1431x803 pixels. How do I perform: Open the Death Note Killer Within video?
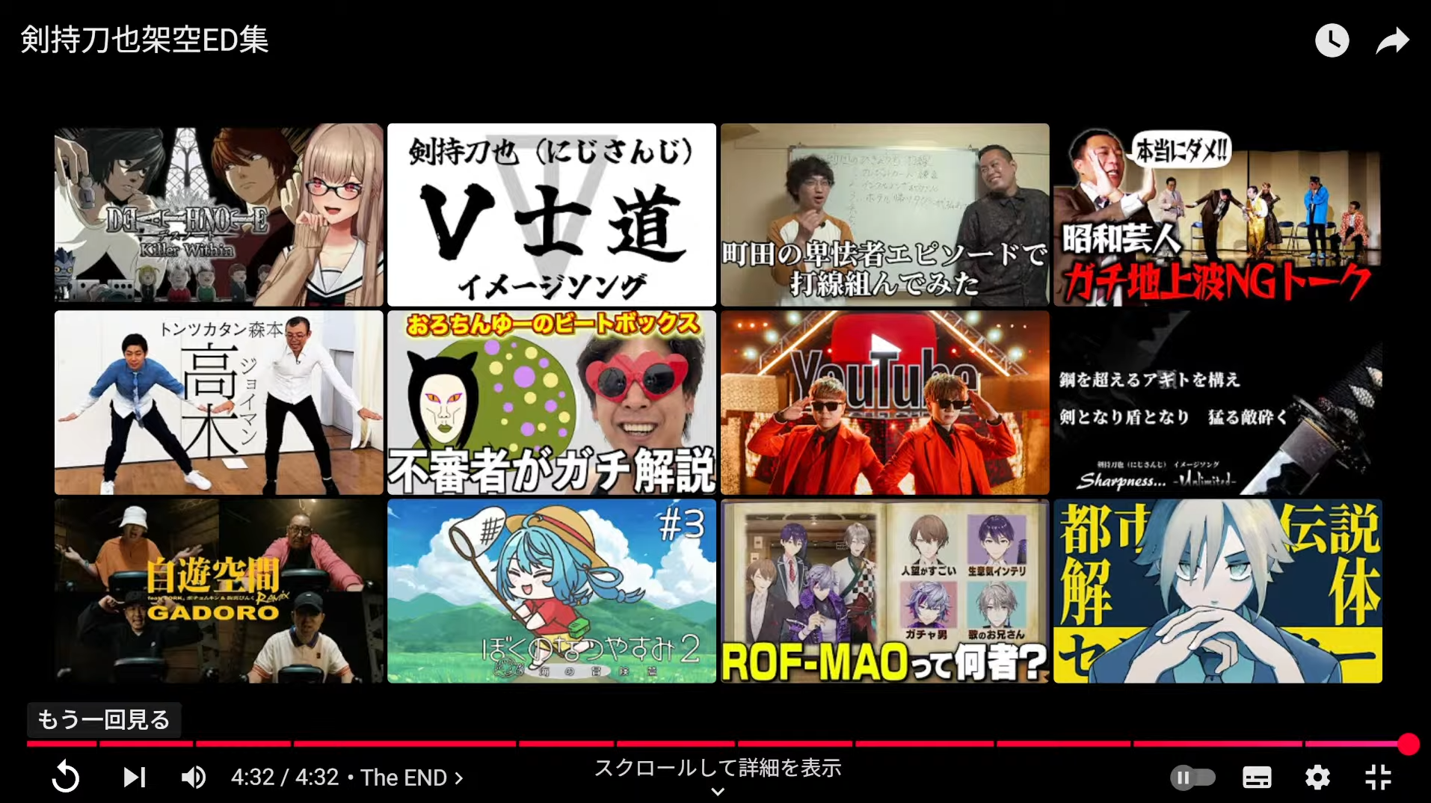(x=218, y=215)
